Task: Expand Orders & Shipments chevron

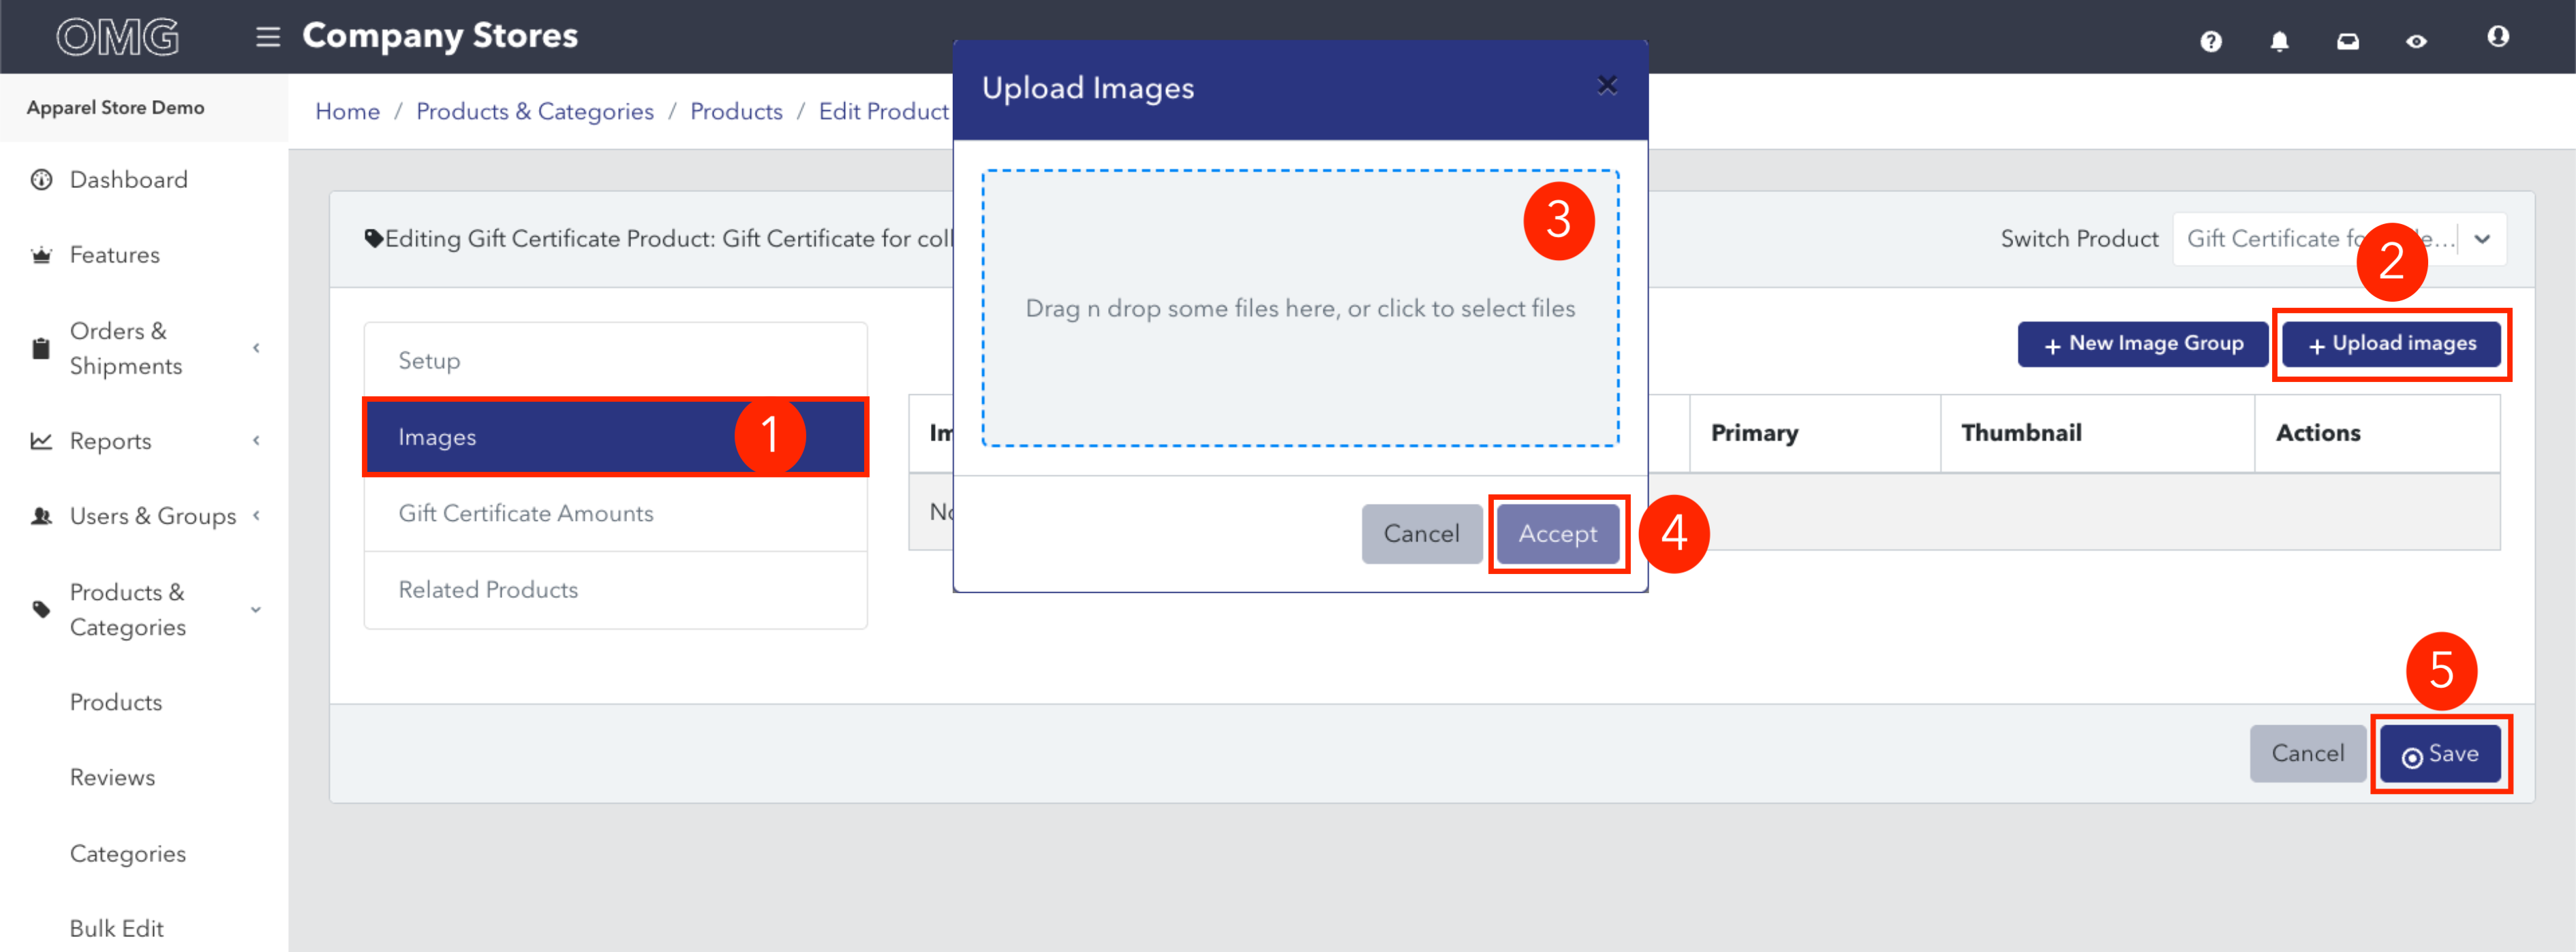Action: click(256, 347)
